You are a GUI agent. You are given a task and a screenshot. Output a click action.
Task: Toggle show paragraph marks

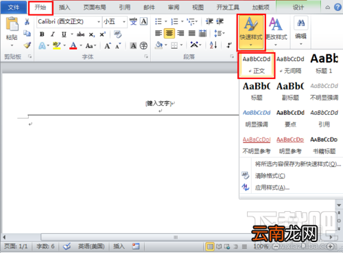[228, 45]
